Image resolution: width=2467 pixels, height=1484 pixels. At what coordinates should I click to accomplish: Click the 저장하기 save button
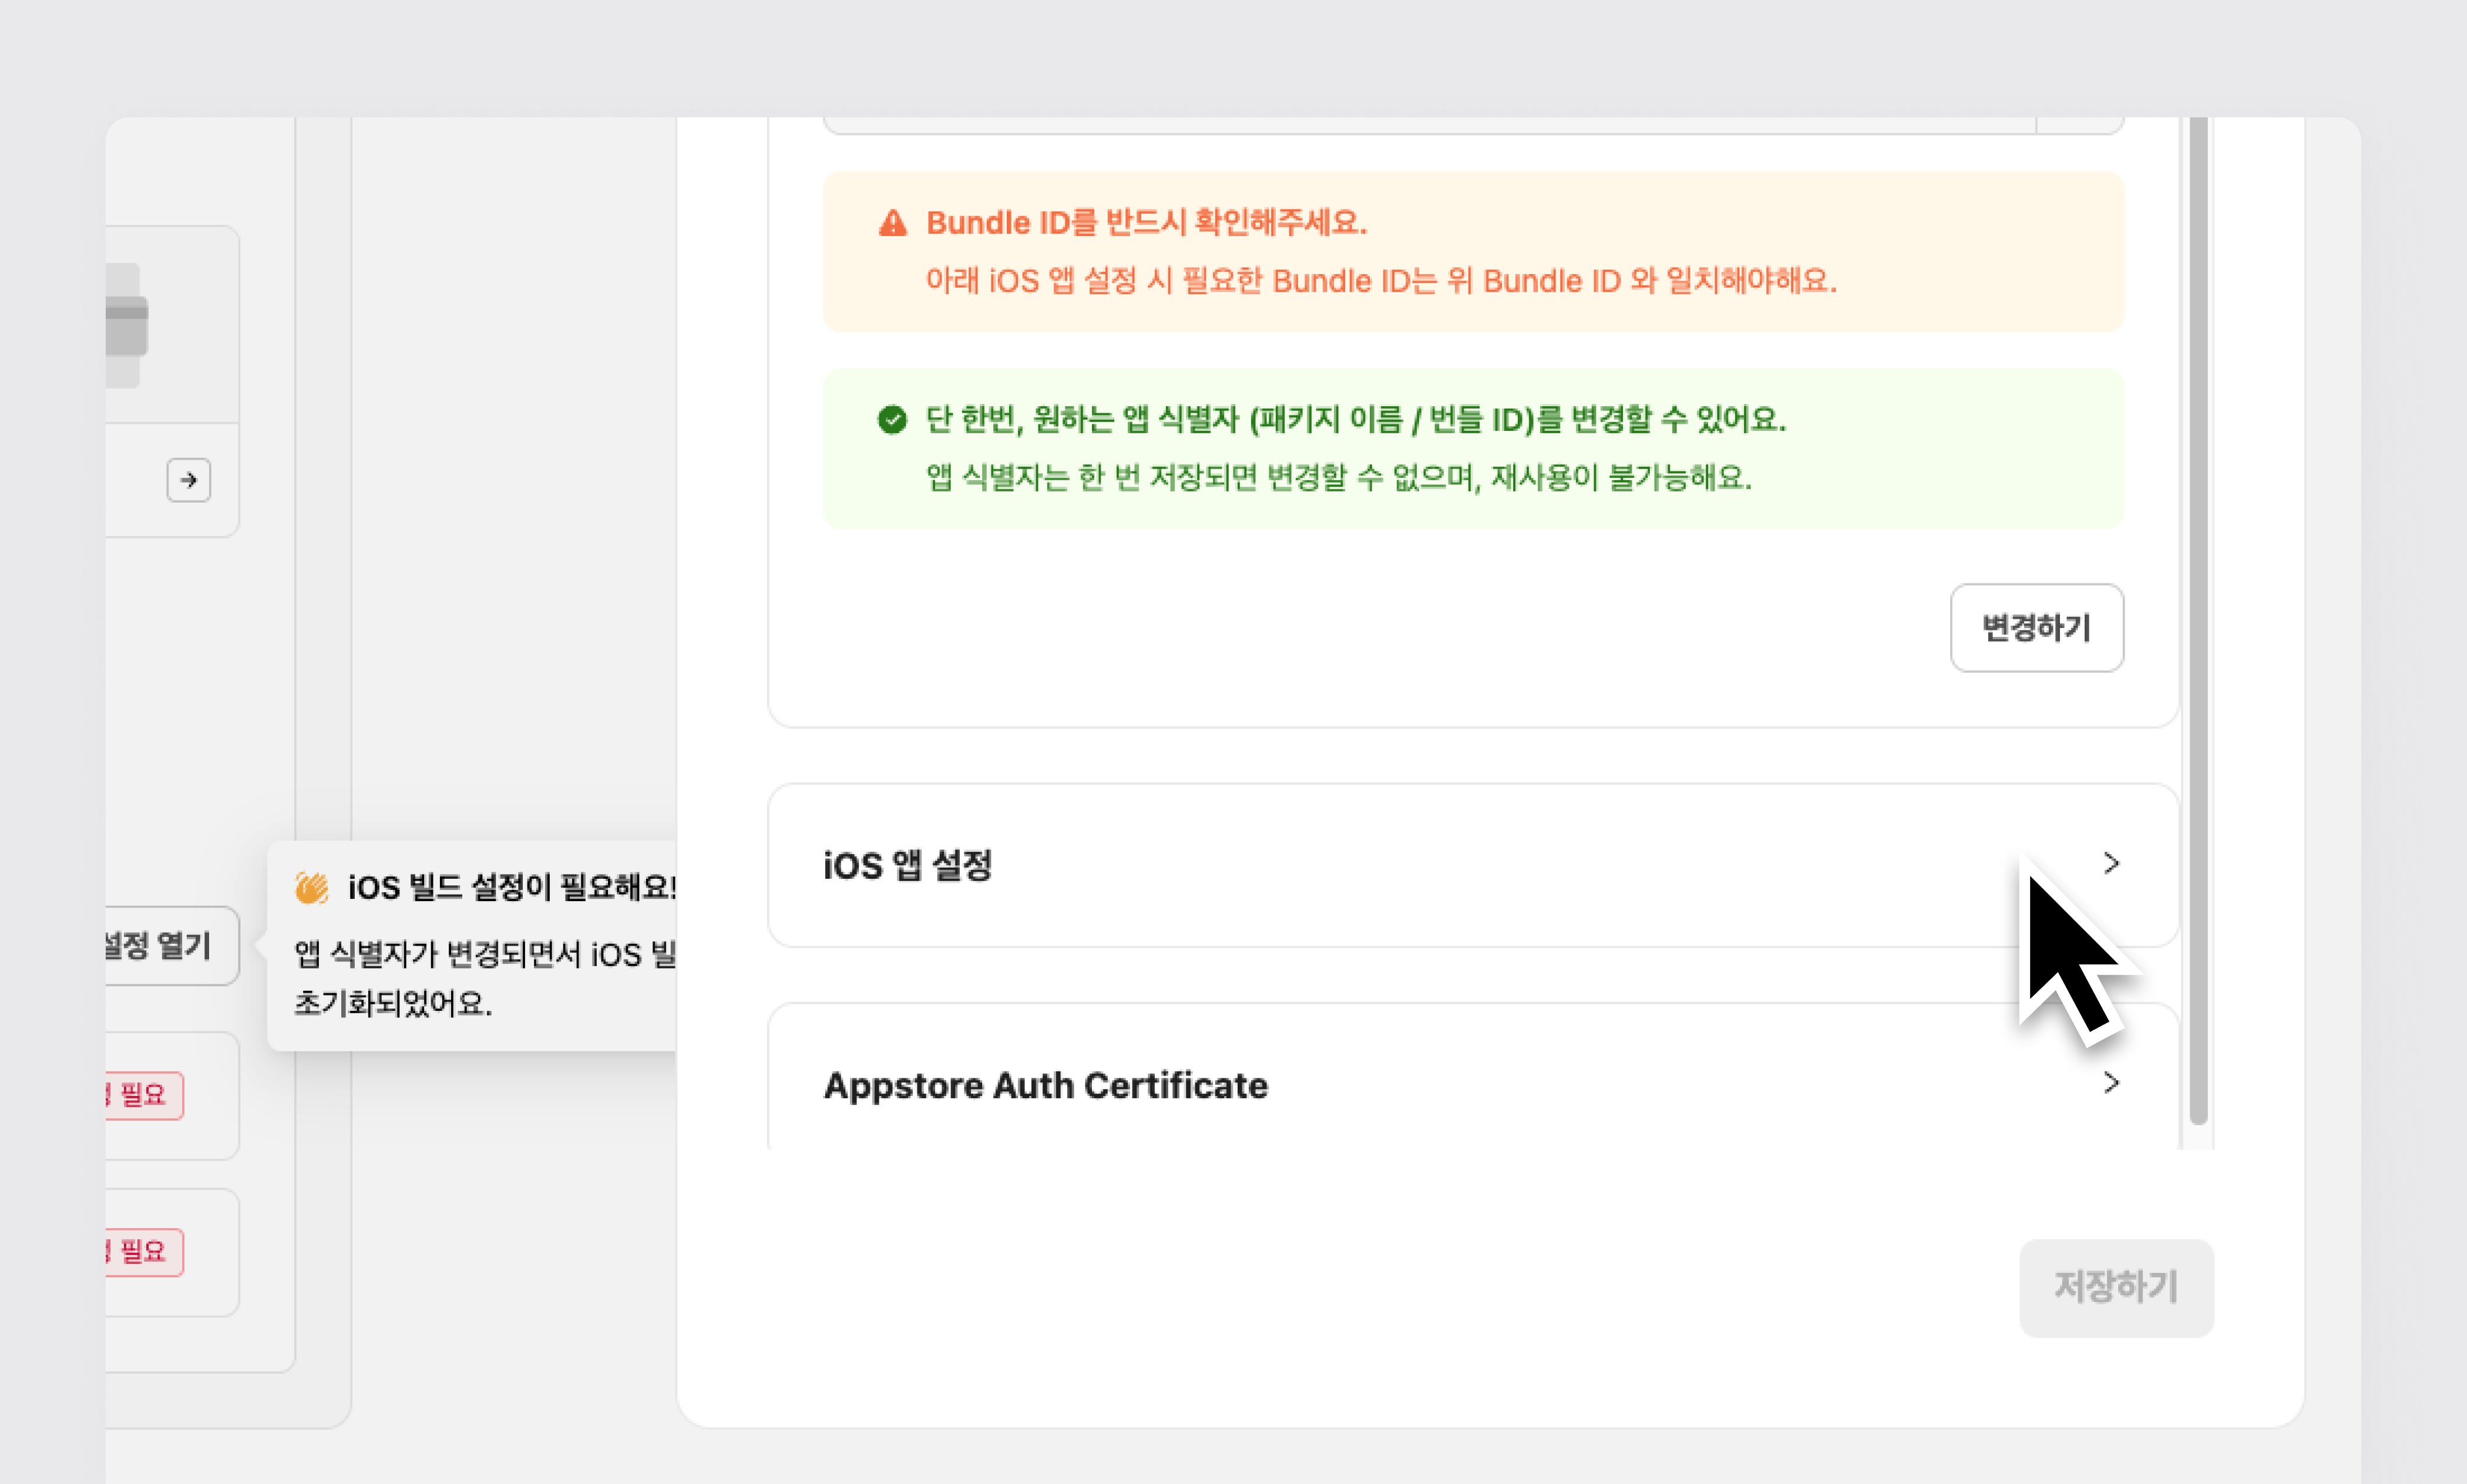click(2115, 1287)
